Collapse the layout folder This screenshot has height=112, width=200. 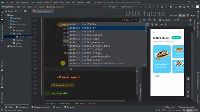point(11,34)
